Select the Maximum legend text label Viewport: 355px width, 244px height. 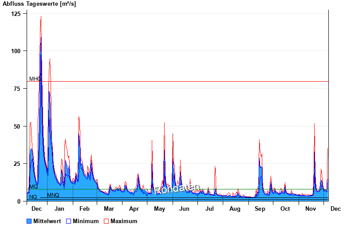pyautogui.click(x=124, y=221)
